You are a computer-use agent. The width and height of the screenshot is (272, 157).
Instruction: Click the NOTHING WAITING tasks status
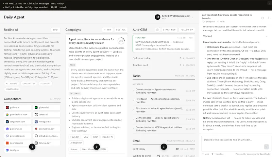pyautogui.click(x=185, y=76)
